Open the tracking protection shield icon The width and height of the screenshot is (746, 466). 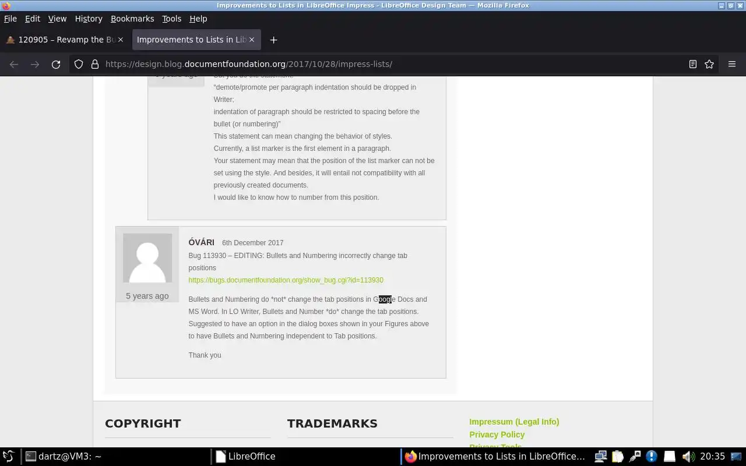[79, 64]
